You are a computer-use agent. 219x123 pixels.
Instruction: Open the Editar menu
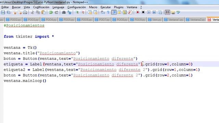(x=5, y=7)
